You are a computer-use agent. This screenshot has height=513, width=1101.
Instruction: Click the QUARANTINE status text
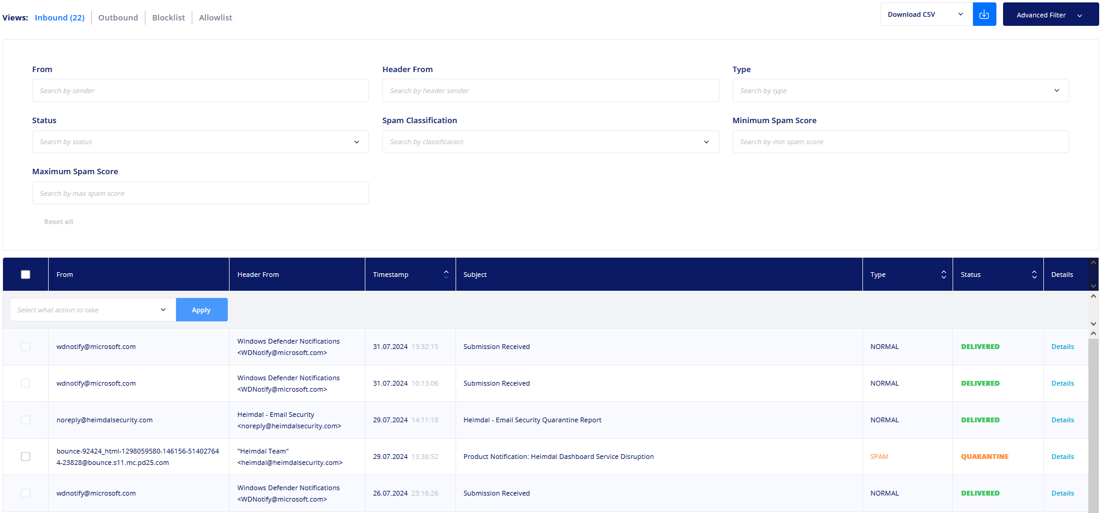[x=984, y=457]
